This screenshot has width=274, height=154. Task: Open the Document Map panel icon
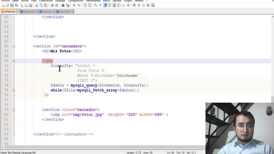tap(114, 5)
